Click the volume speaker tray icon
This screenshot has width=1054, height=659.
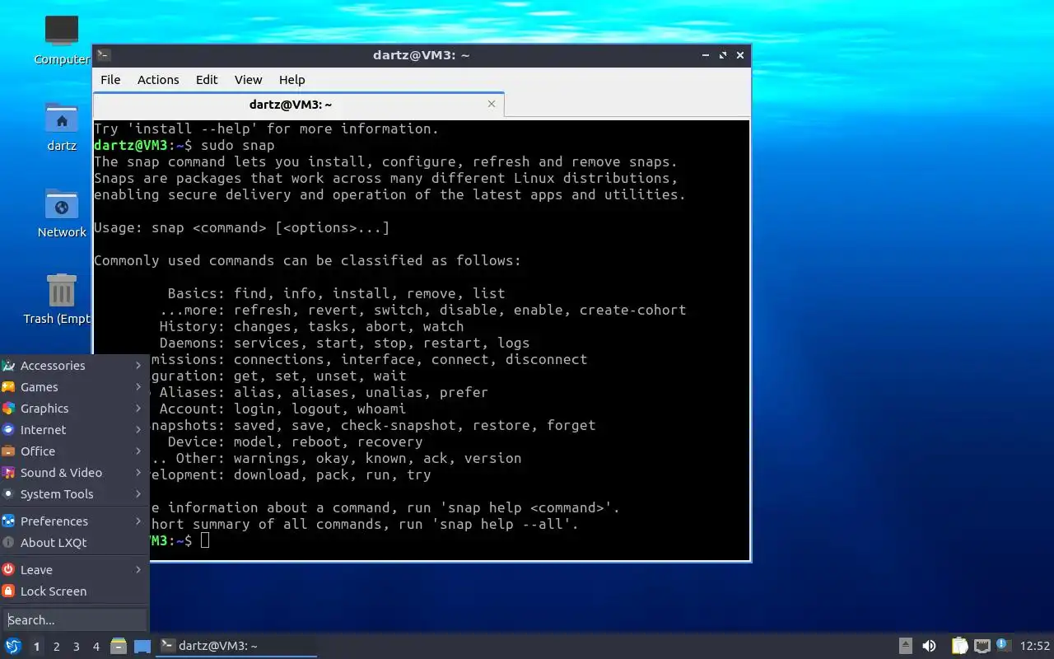click(x=929, y=646)
